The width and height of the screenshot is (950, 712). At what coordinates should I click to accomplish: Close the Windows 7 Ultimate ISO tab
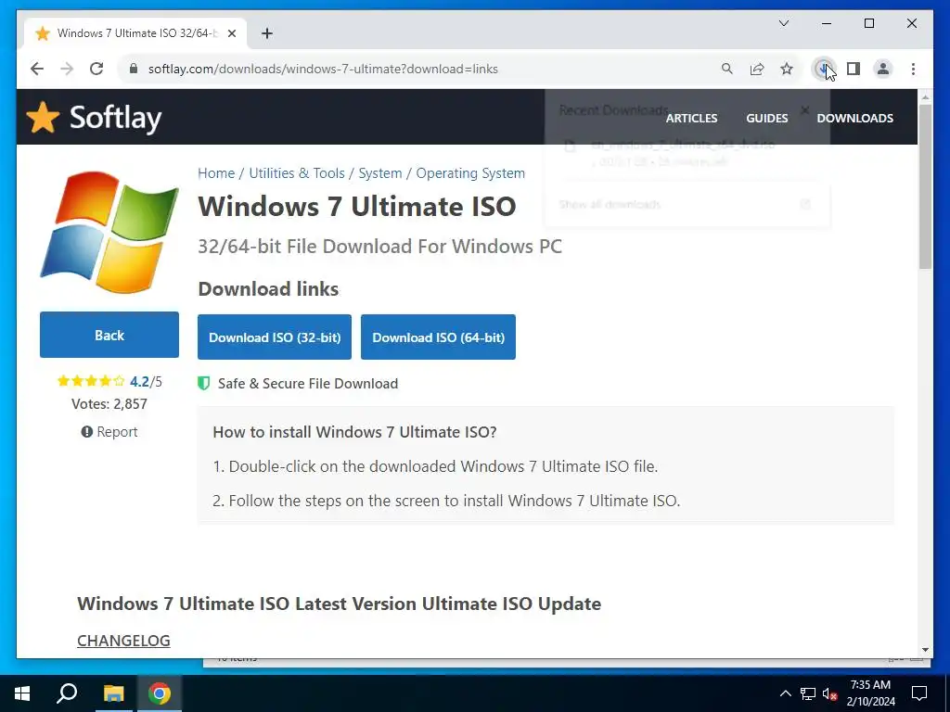231,33
